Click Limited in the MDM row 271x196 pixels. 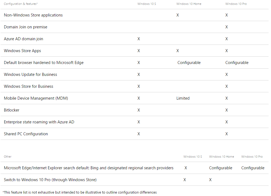tap(183, 98)
